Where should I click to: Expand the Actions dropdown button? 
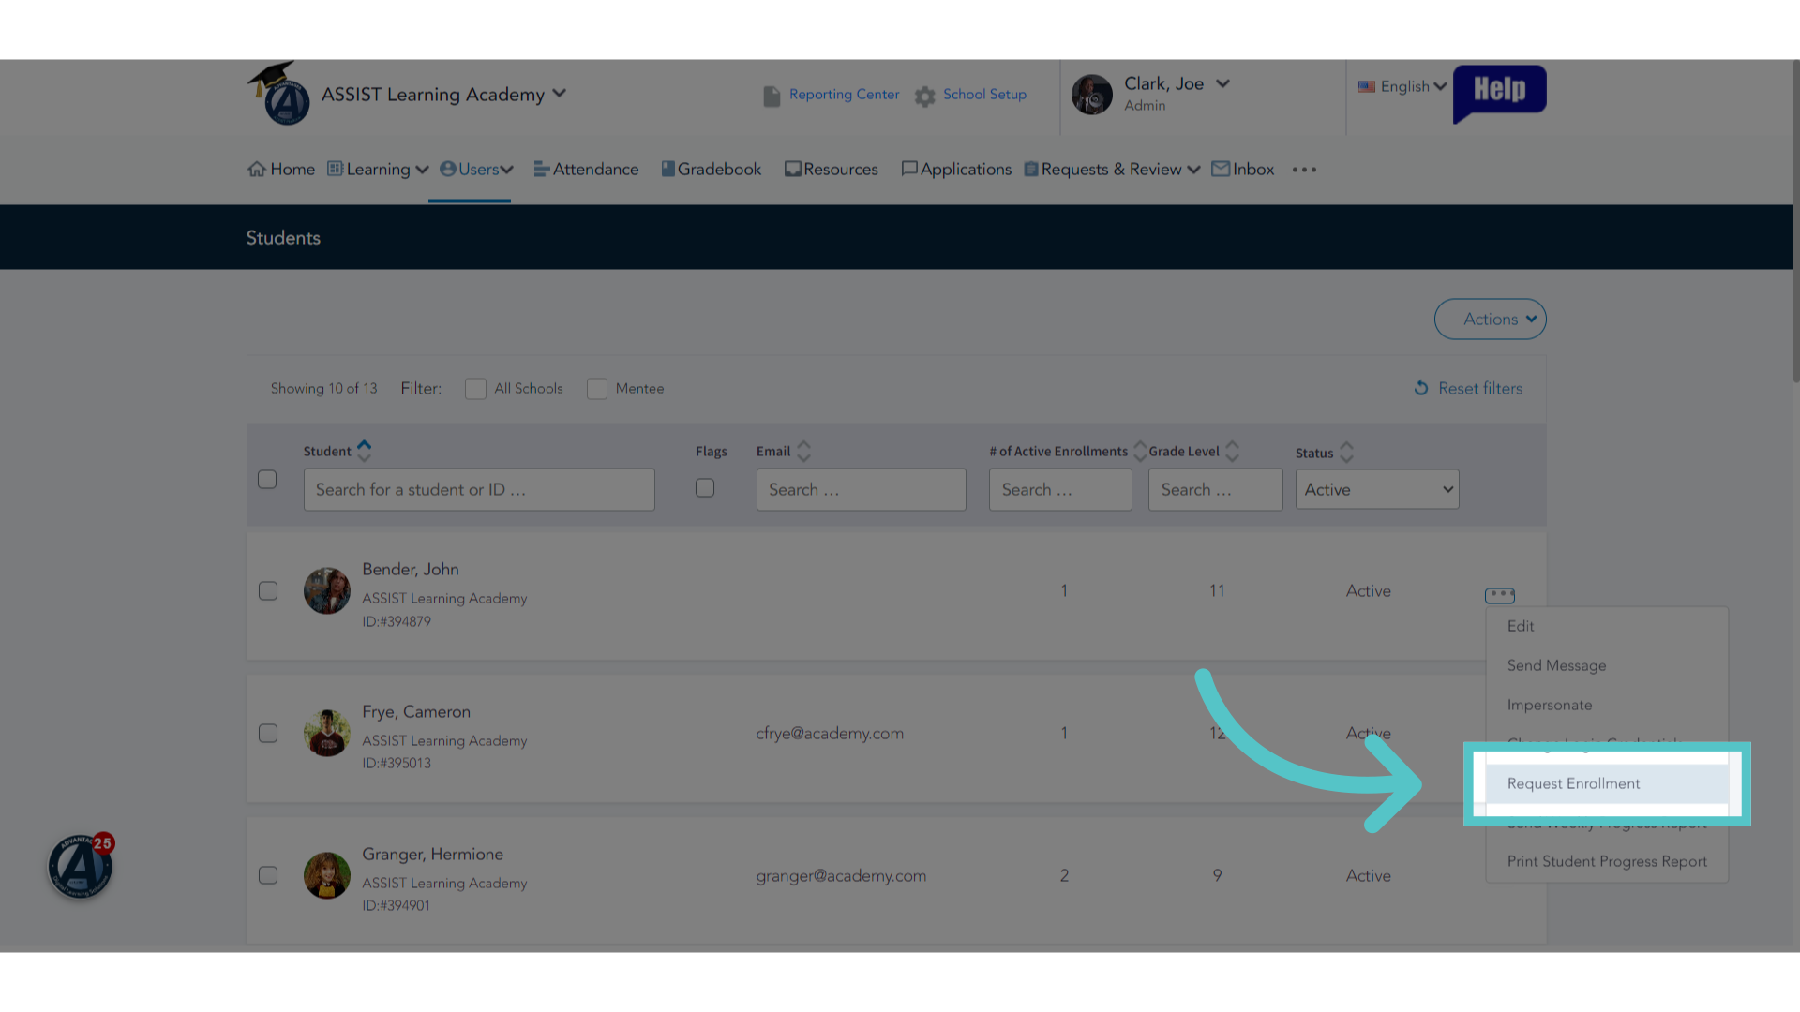tap(1490, 320)
